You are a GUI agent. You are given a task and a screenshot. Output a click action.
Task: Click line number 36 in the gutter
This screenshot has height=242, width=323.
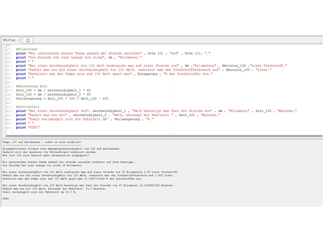click(8, 86)
